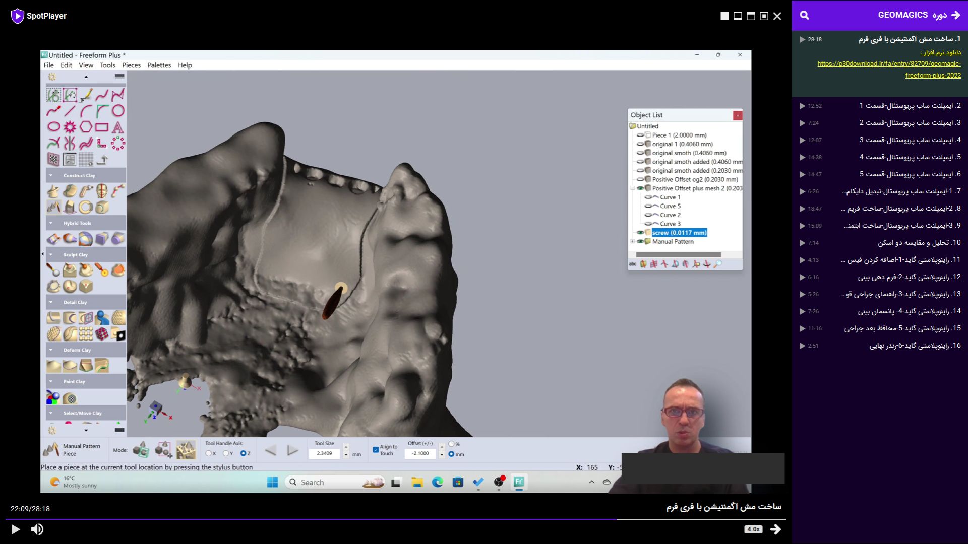The width and height of the screenshot is (968, 544).
Task: Click the Manual Pattern Piece tool icon
Action: point(51,449)
